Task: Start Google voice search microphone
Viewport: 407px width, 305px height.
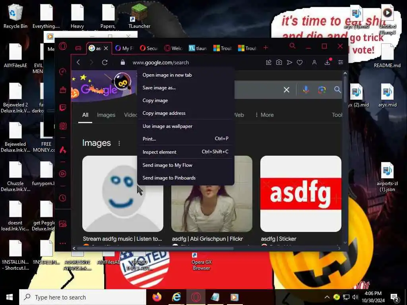Action: [306, 90]
